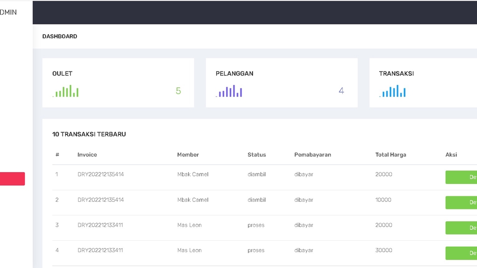477x268 pixels.
Task: Click the Invoice column header
Action: coord(87,155)
